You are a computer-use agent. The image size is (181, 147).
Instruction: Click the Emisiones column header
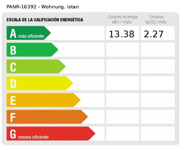(156, 19)
